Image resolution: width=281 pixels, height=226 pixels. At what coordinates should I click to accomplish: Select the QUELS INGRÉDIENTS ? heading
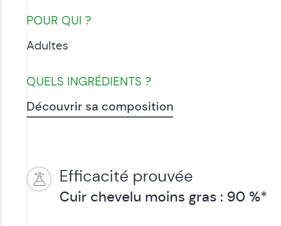89,81
